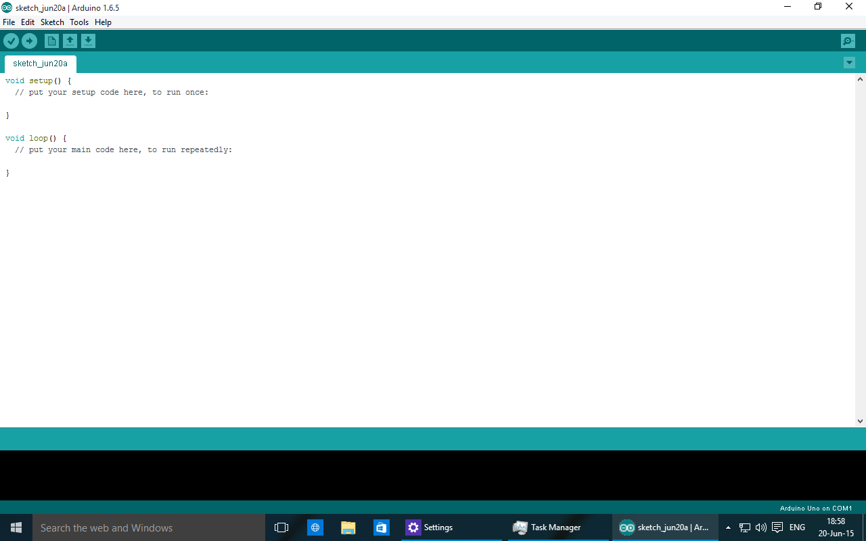866x541 pixels.
Task: Click the Arduino logo in the title bar
Action: 7,7
